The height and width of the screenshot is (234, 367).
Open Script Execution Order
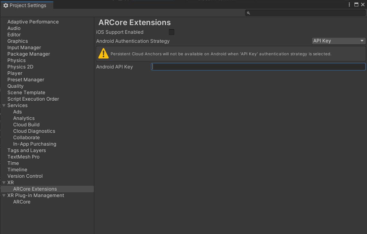pyautogui.click(x=33, y=99)
